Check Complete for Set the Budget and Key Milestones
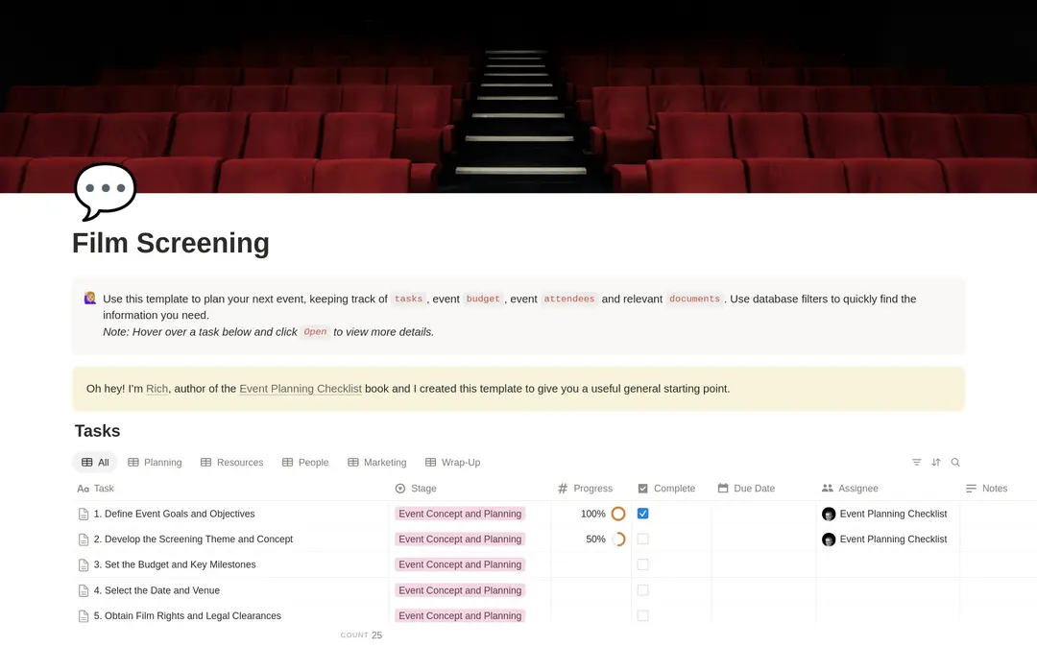The height and width of the screenshot is (647, 1037). [x=642, y=564]
